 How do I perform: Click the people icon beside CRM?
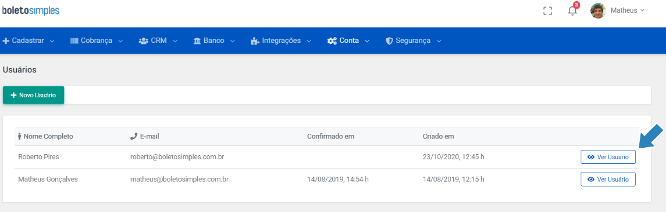point(143,41)
